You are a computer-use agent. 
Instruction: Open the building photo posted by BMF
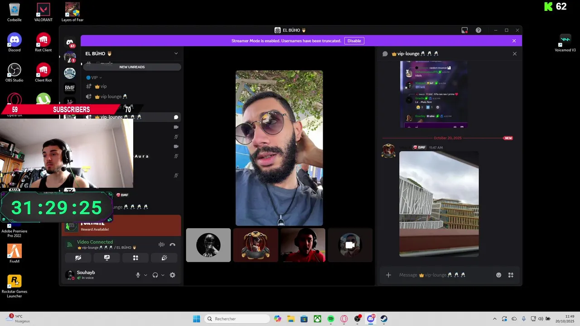pyautogui.click(x=439, y=204)
